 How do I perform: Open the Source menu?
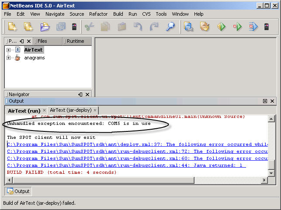click(77, 14)
